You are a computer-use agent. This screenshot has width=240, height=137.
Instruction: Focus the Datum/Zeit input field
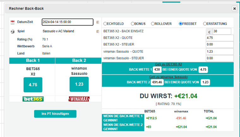pyautogui.click(x=68, y=22)
